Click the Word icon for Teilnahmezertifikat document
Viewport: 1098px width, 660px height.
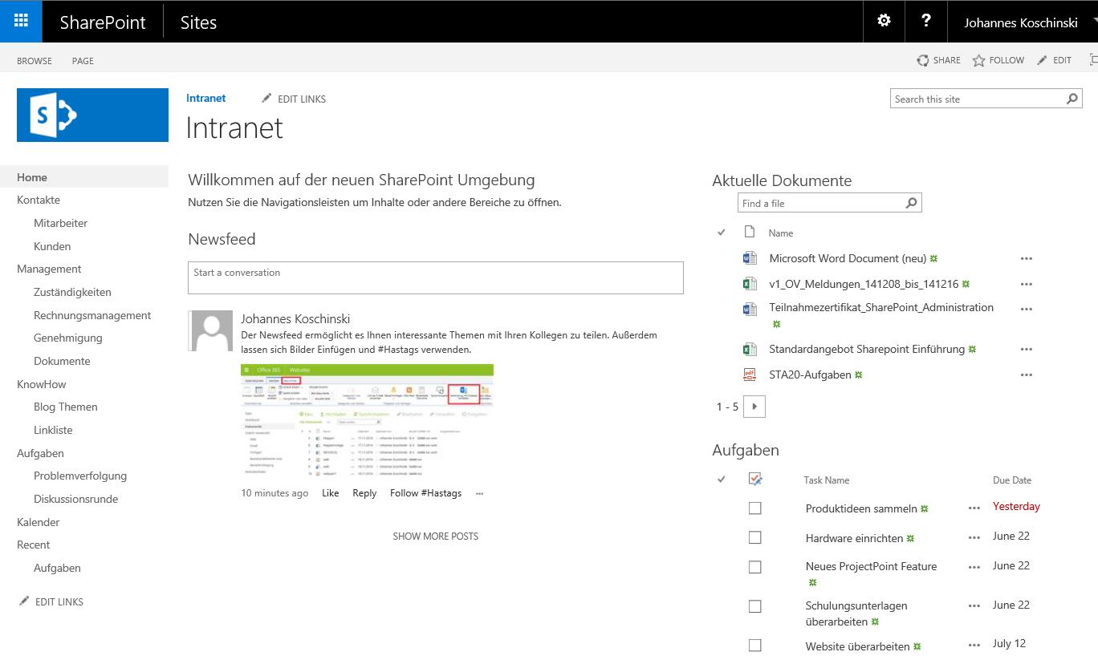click(750, 309)
